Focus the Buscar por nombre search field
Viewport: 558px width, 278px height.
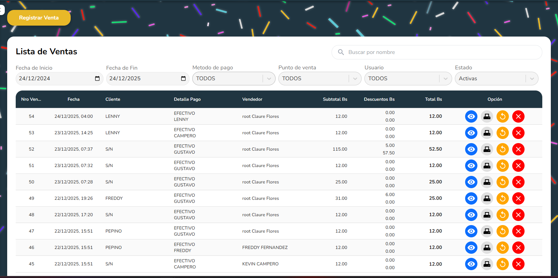[x=441, y=52]
